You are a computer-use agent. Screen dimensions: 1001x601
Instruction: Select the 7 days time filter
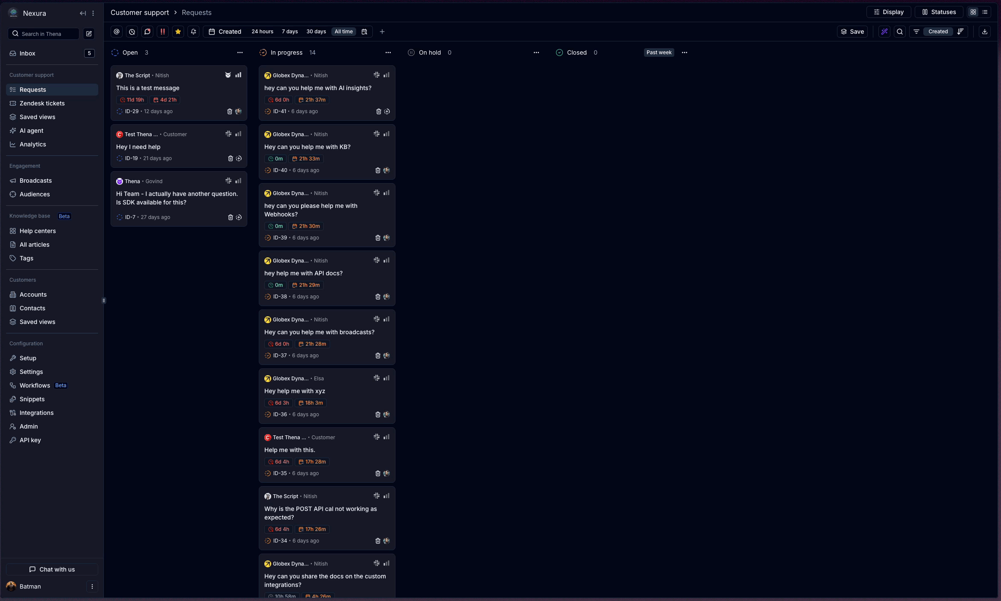pyautogui.click(x=290, y=32)
